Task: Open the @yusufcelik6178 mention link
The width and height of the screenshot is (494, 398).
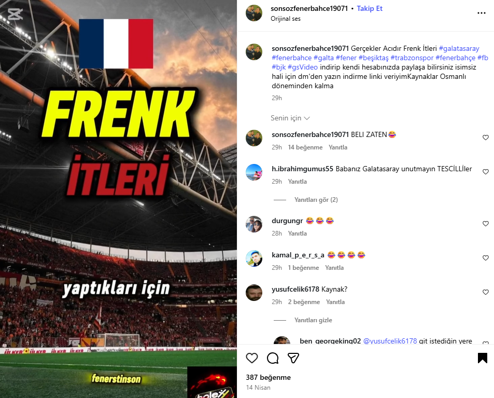Action: click(390, 341)
